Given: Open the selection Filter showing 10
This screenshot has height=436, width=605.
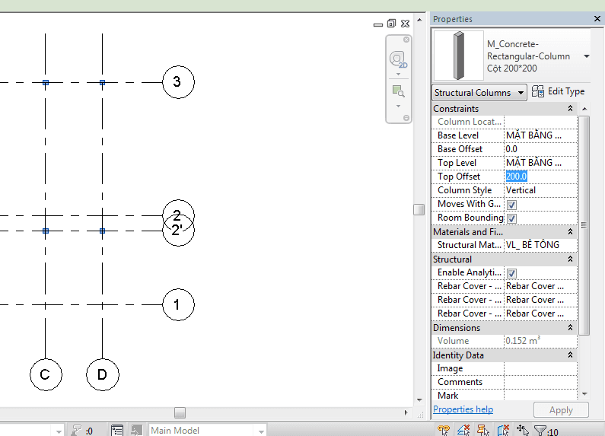Looking at the screenshot, I should (546, 431).
